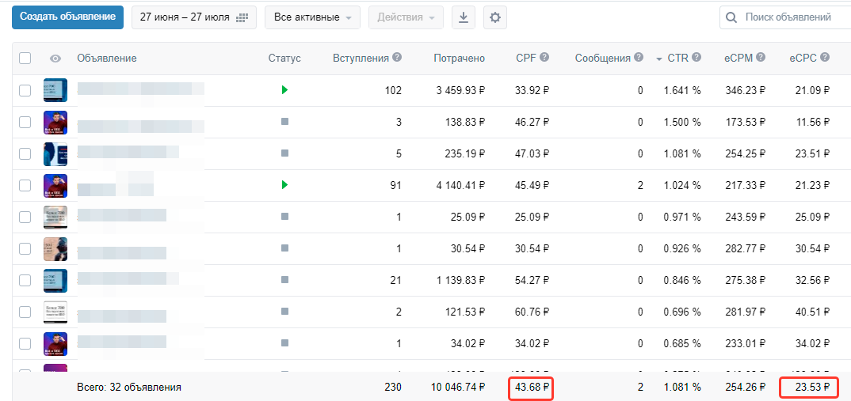Click the Поиск объявлений search field

(x=785, y=17)
